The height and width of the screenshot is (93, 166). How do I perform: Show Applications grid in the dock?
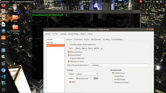3,90
